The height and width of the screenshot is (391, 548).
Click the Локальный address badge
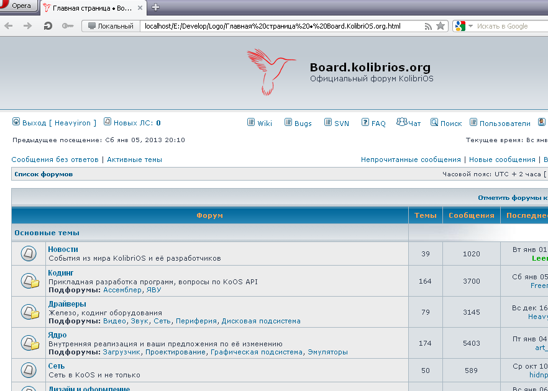tap(111, 26)
